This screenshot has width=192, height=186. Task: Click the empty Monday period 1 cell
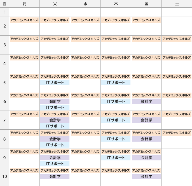click(x=24, y=12)
